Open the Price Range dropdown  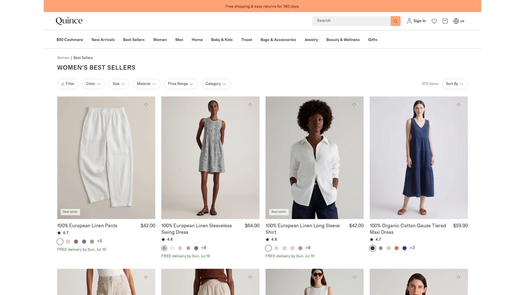(181, 84)
